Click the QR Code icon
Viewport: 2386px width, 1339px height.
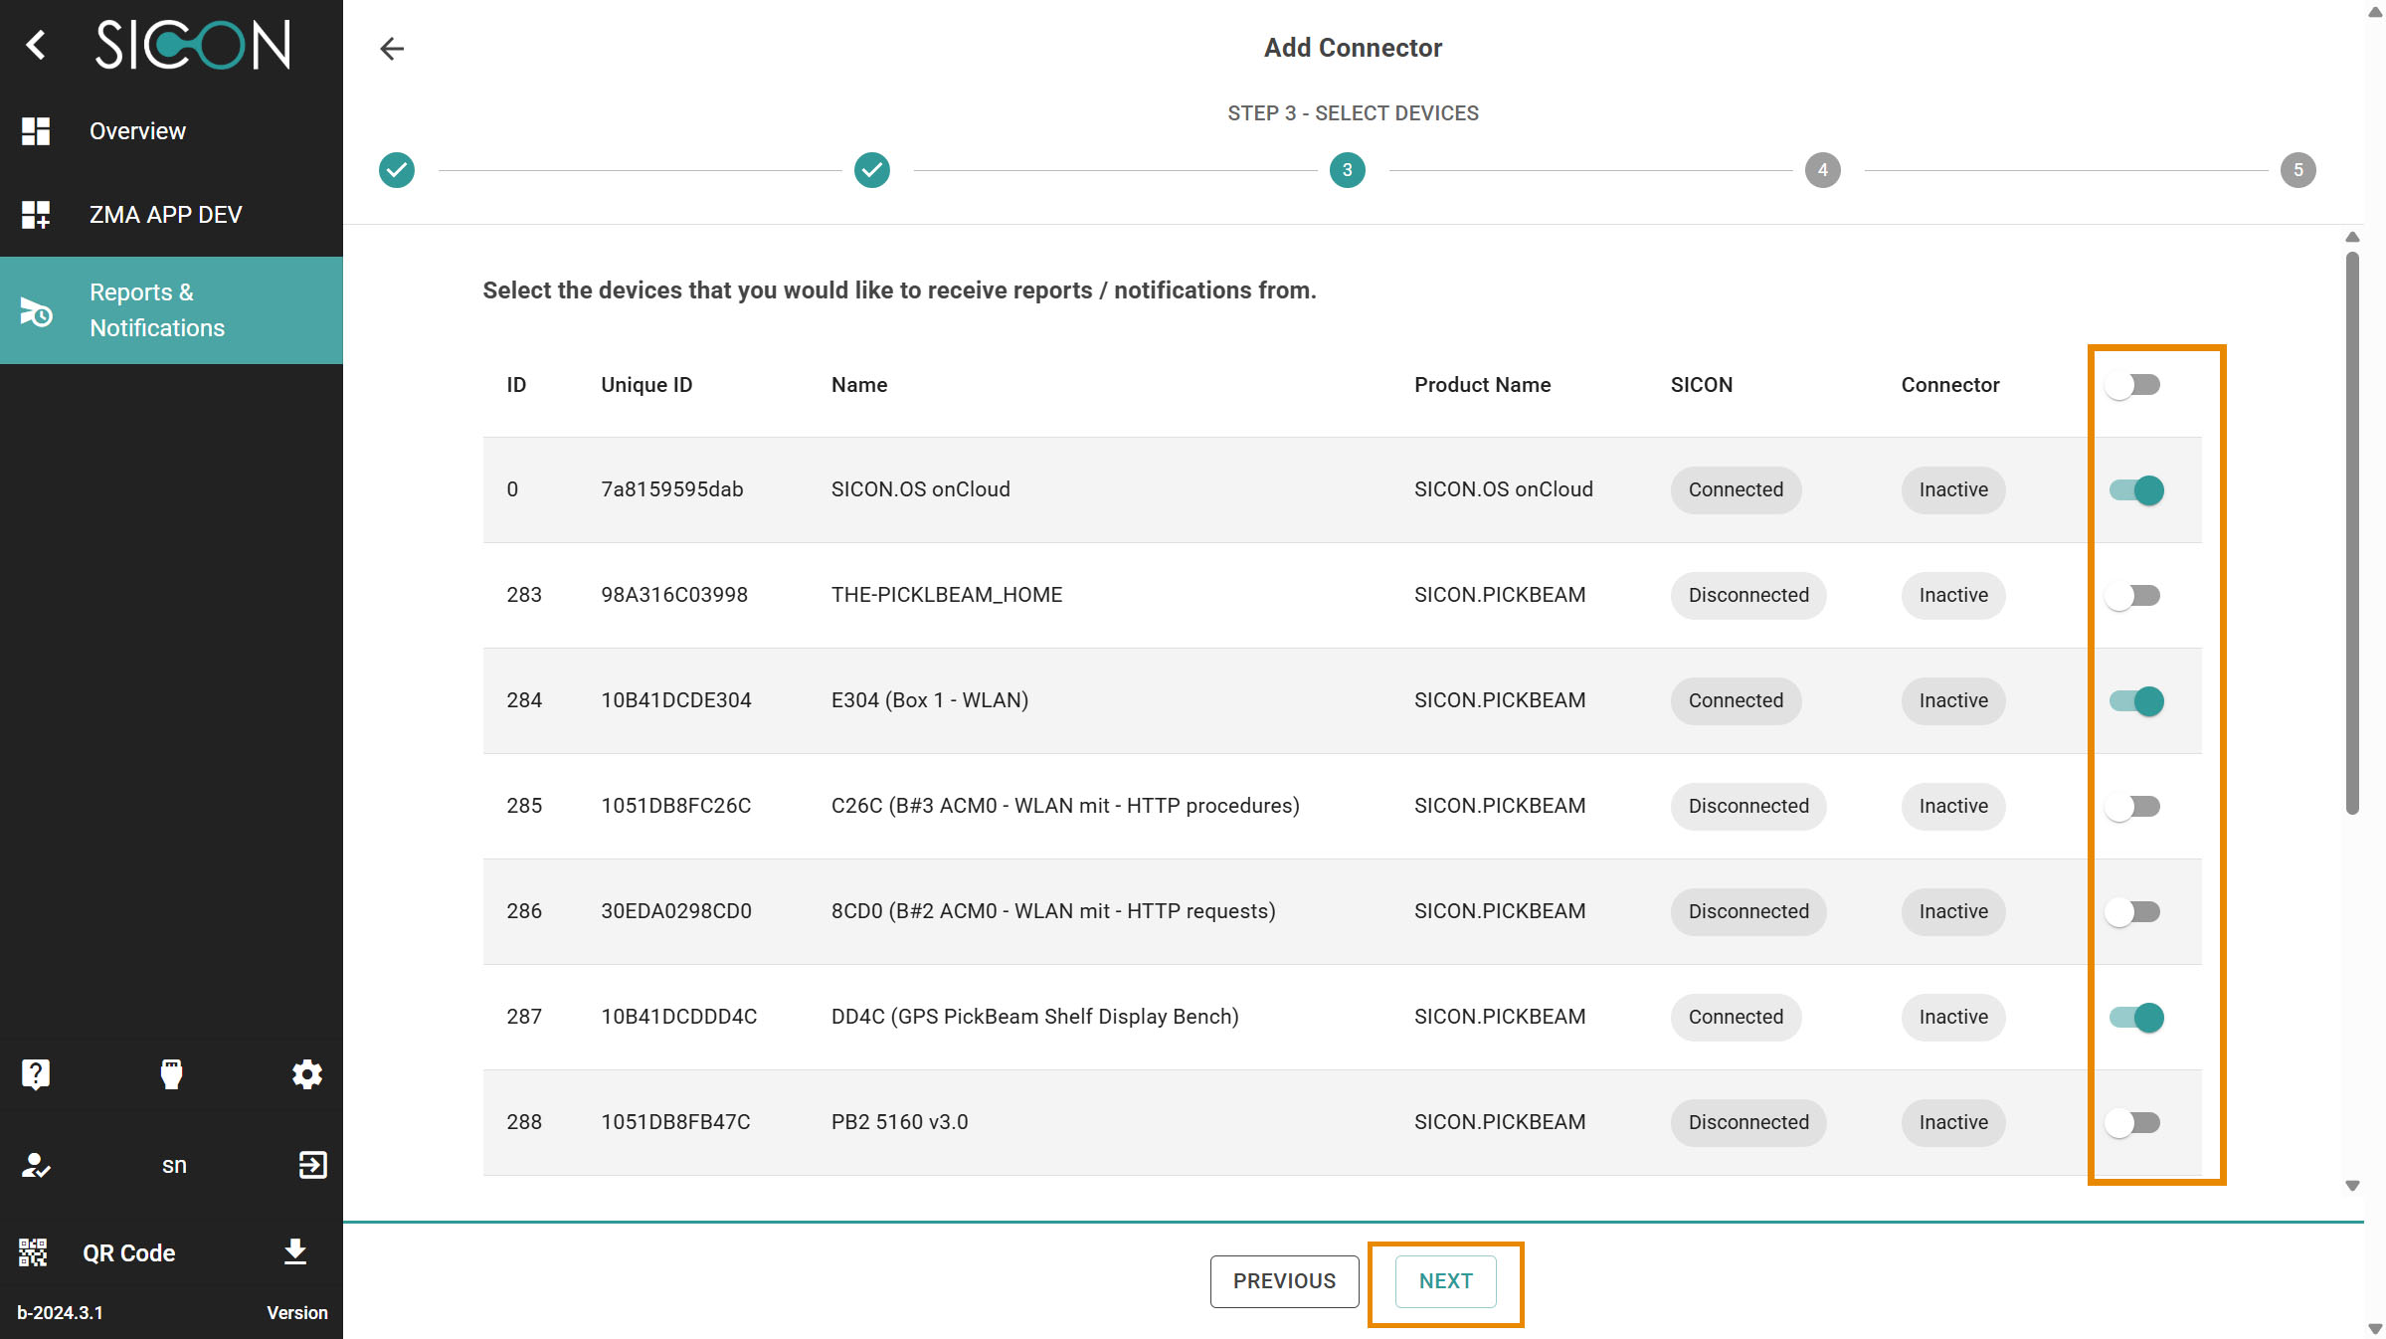(x=33, y=1252)
